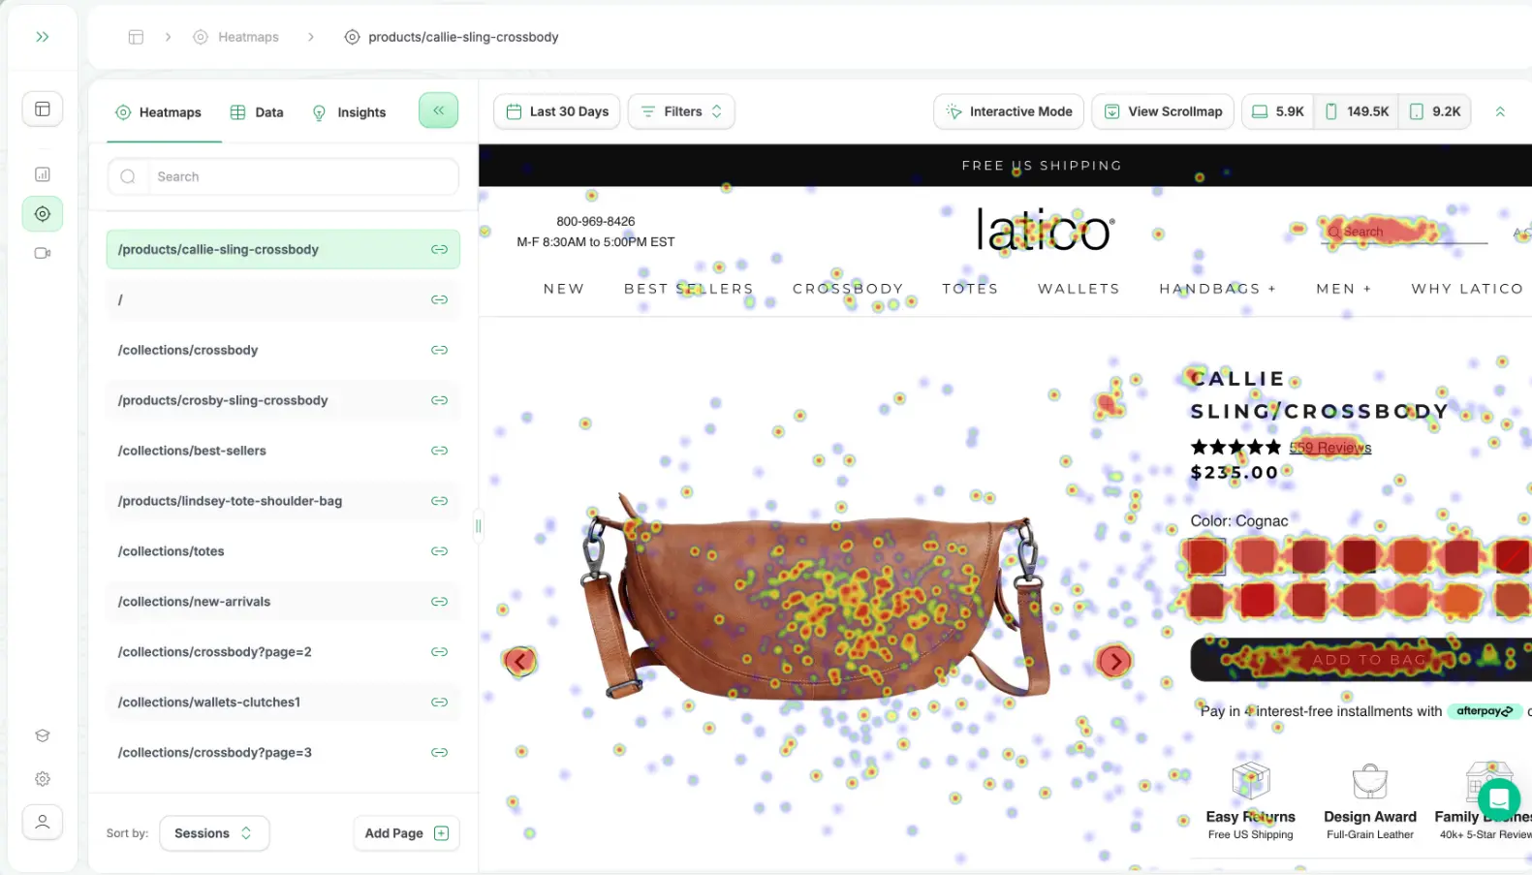Image resolution: width=1532 pixels, height=875 pixels.
Task: Copy link icon for /products/callie-sling-crossbody
Action: pos(439,249)
